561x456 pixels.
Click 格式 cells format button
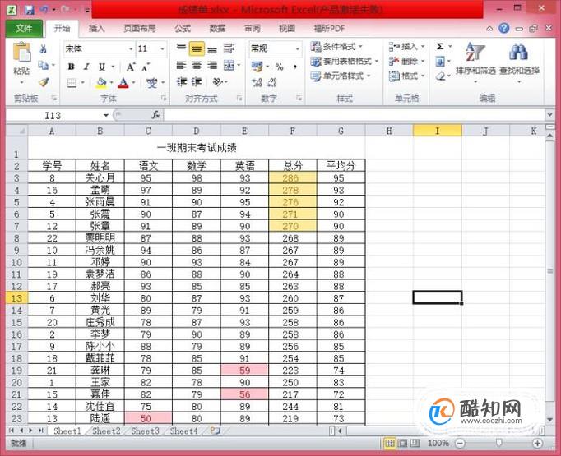pos(406,76)
